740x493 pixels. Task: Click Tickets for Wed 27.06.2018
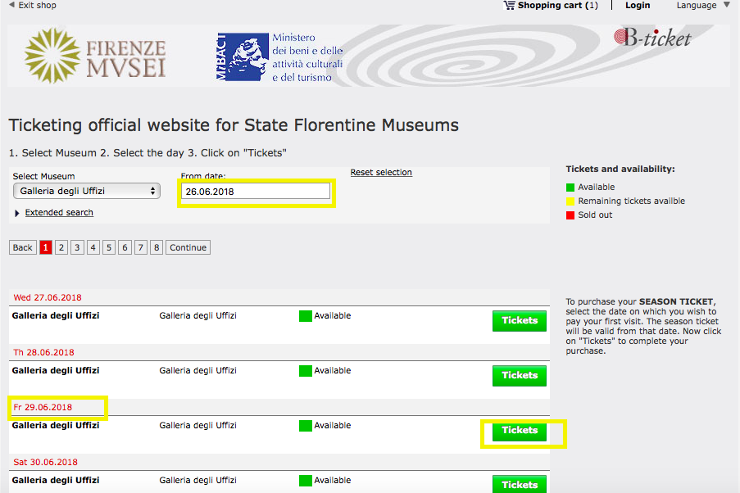(520, 321)
